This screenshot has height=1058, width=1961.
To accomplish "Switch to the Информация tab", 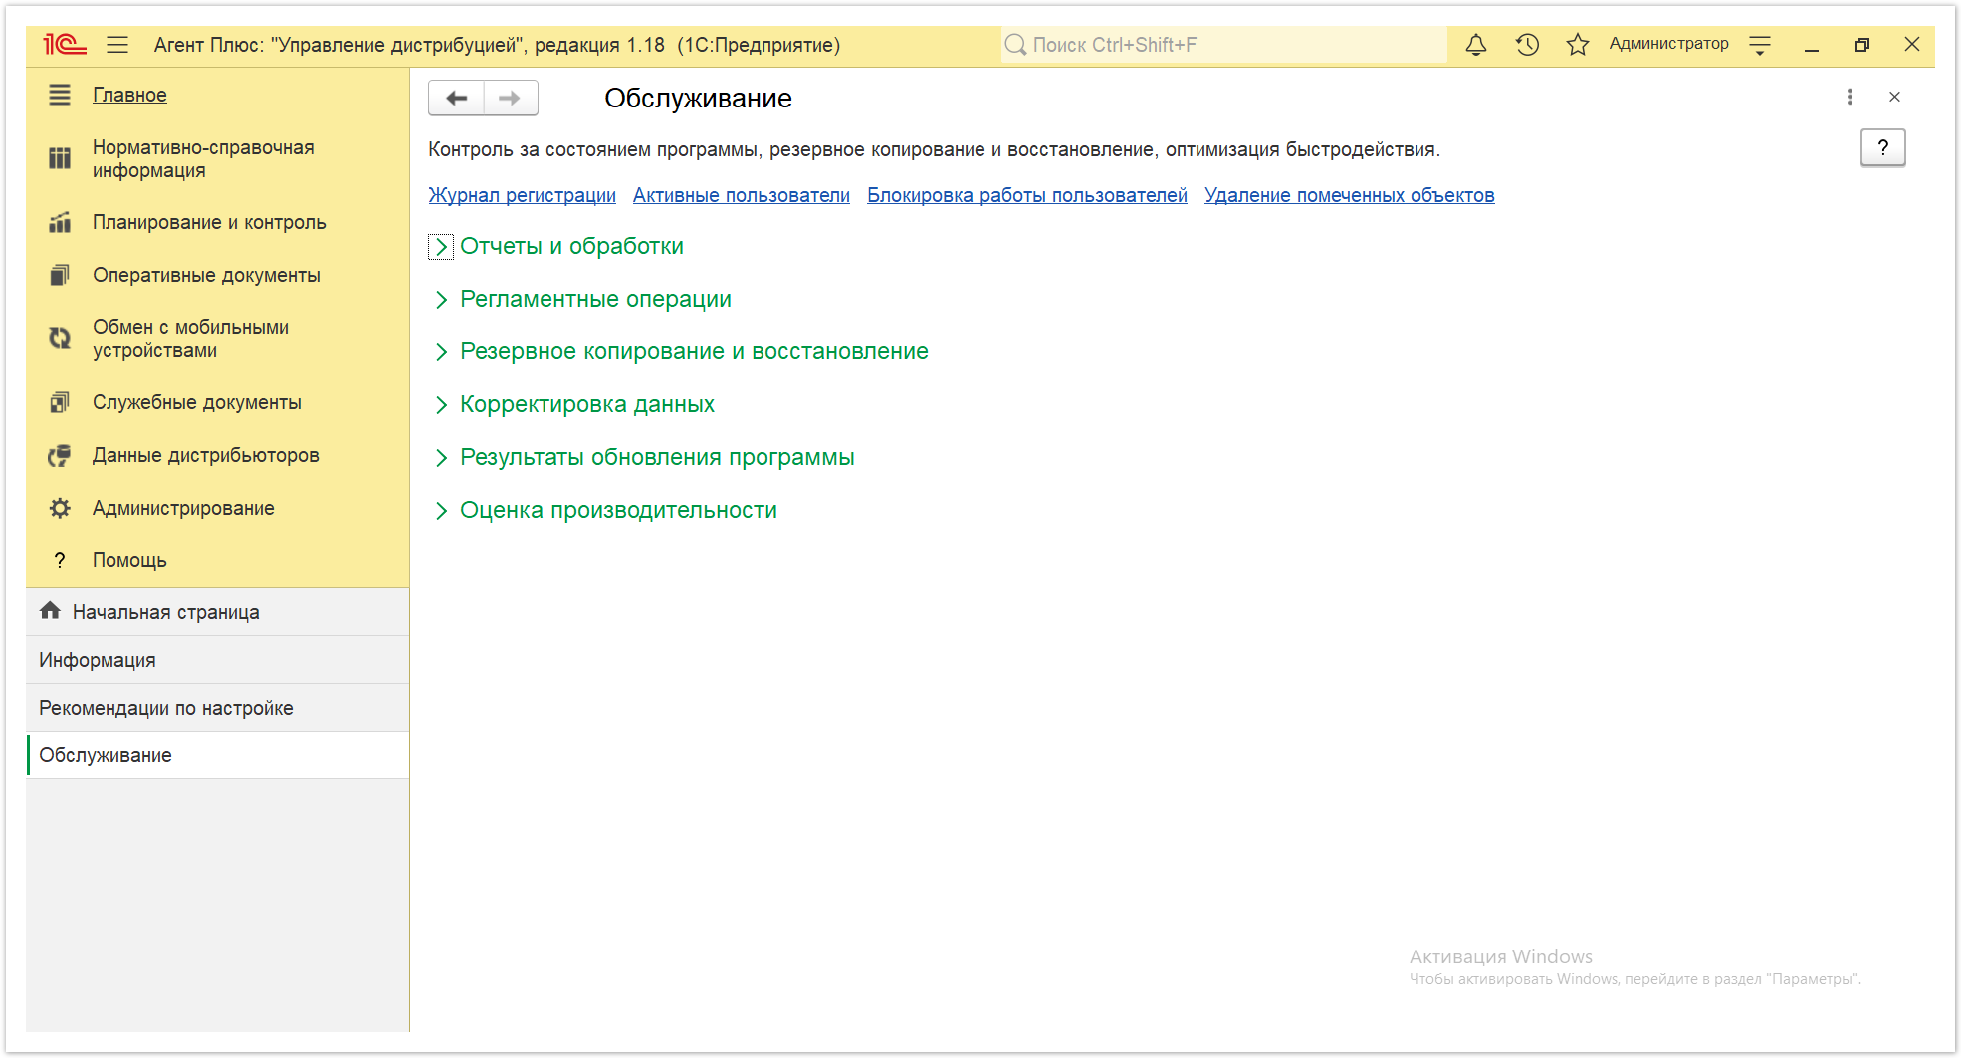I will [x=218, y=660].
